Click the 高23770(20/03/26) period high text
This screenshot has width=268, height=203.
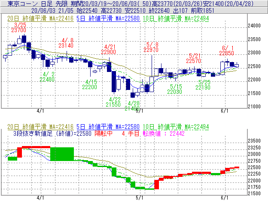177,3
